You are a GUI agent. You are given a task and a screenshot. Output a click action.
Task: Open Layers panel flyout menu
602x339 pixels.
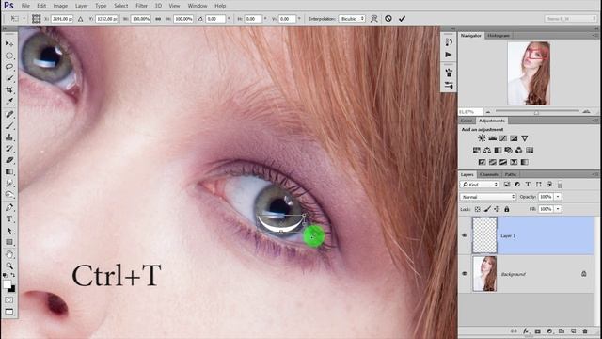[x=594, y=174]
